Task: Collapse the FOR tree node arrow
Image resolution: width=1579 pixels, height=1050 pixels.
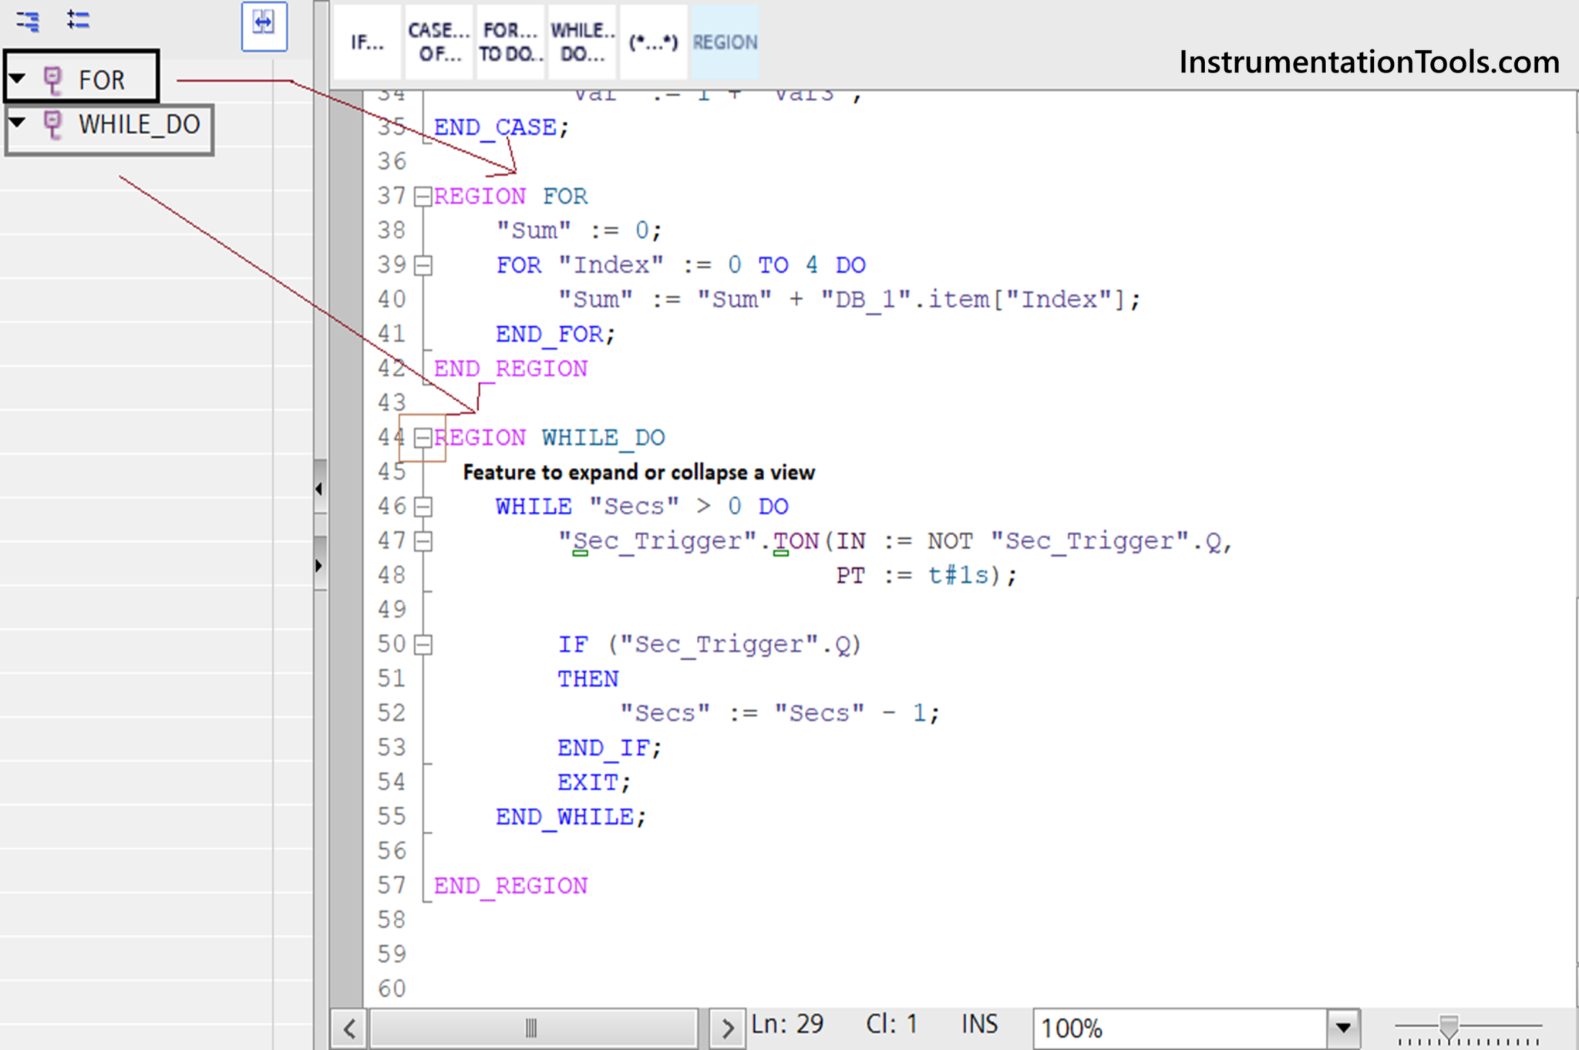Action: (18, 79)
